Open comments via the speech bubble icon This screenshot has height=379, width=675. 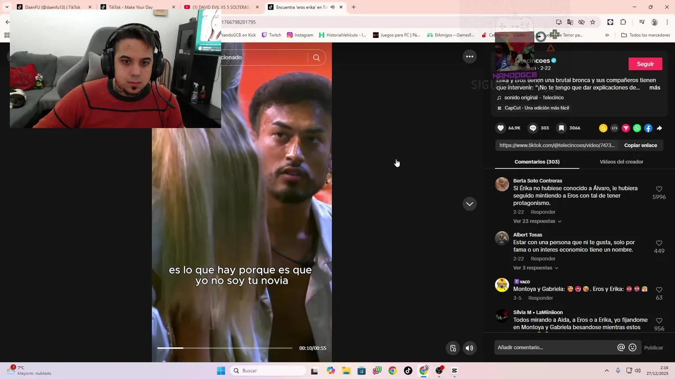click(x=533, y=128)
